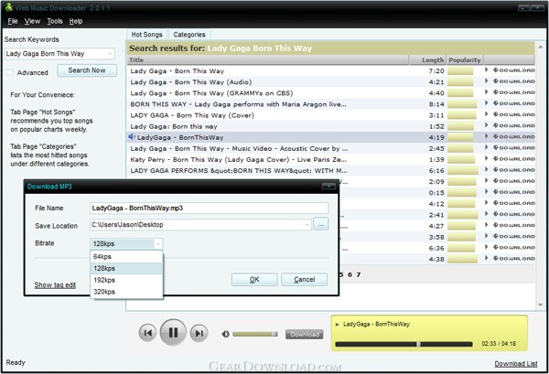Choose 192kps bitrate option
Viewport: 549px width, 374px height.
tap(126, 280)
